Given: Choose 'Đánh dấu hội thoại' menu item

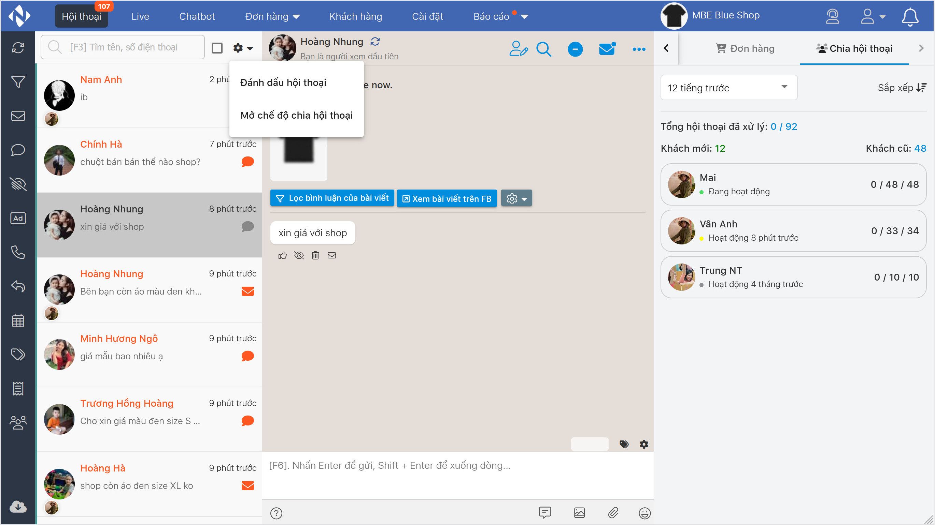Looking at the screenshot, I should pyautogui.click(x=283, y=82).
